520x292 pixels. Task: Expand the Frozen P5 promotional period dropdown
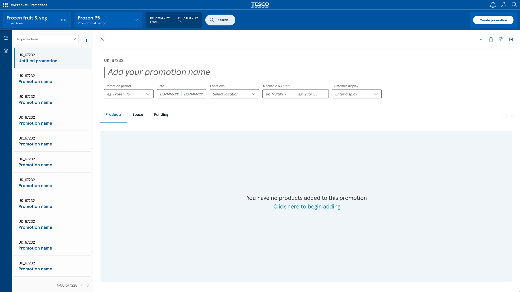pos(108,20)
